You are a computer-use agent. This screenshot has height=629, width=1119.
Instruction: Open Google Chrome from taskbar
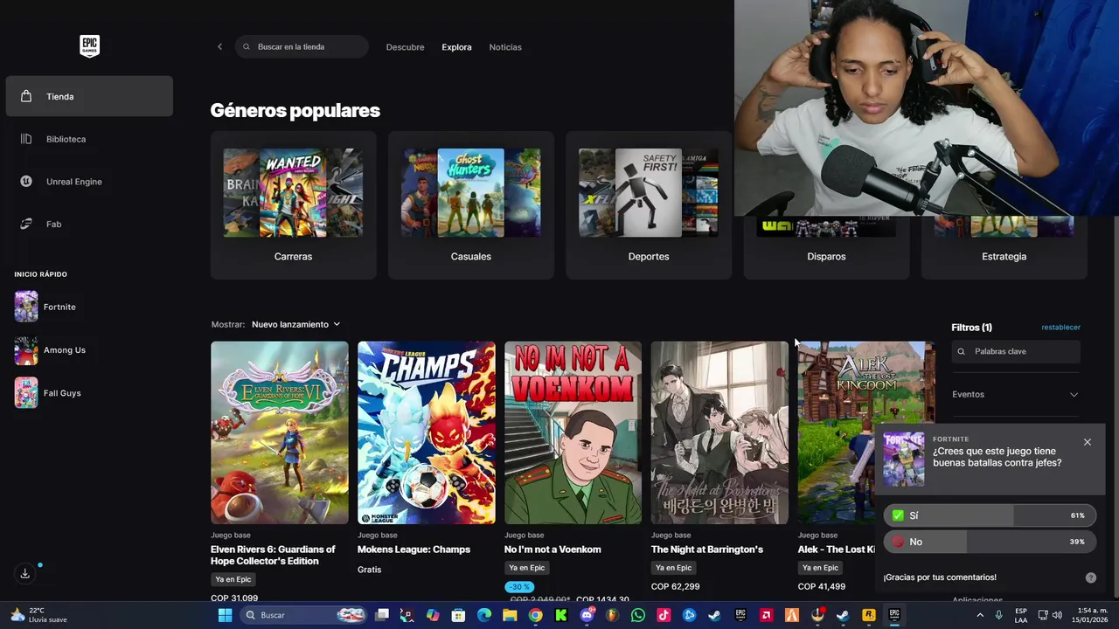coord(535,615)
